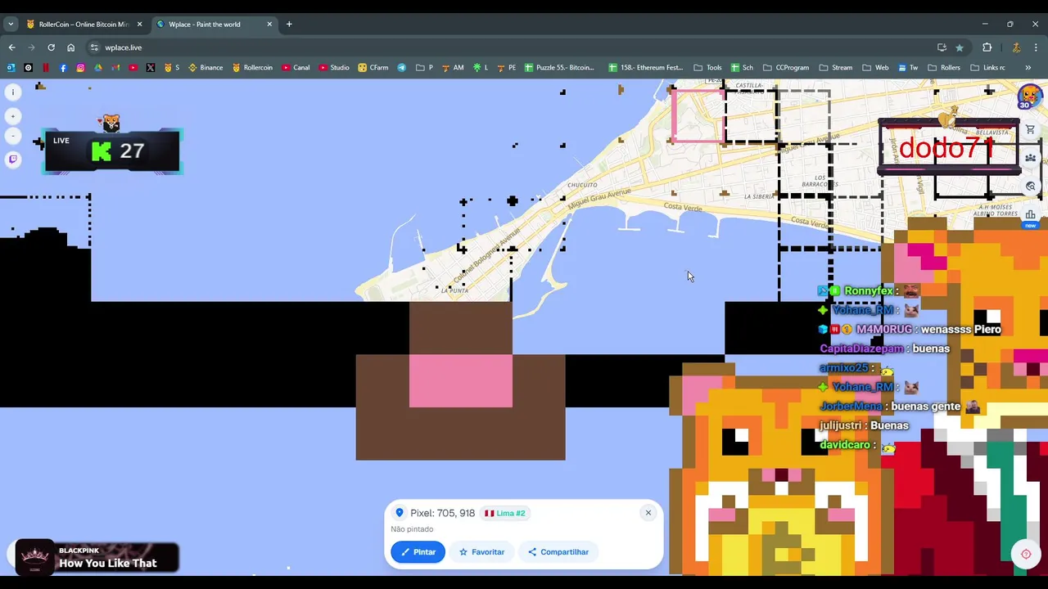The width and height of the screenshot is (1048, 589).
Task: Open the leaderboard chart icon marked new
Action: click(1031, 216)
